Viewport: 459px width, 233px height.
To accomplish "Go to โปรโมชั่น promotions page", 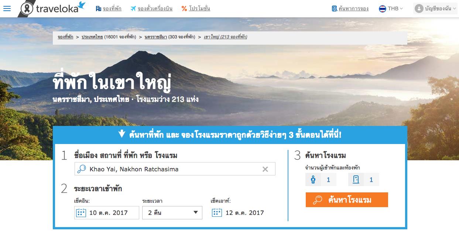I will coord(196,8).
